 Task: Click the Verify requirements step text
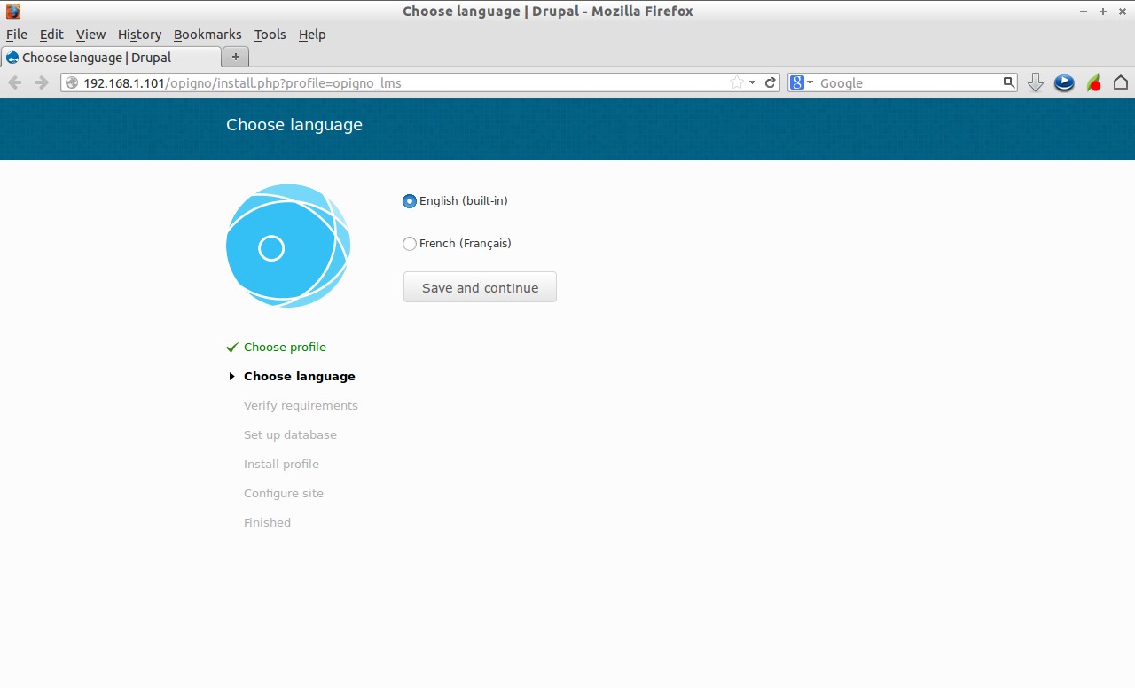point(301,405)
